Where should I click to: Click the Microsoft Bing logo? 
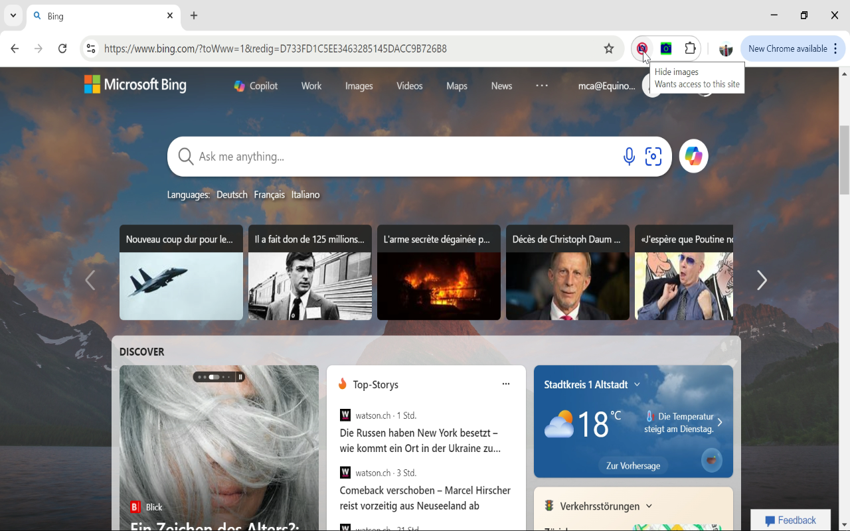(135, 84)
